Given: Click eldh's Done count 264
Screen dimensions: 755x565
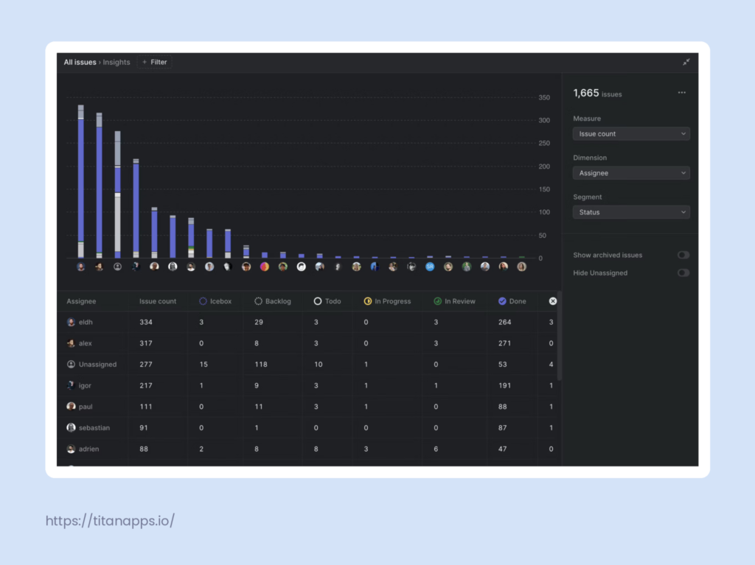Looking at the screenshot, I should coord(504,322).
